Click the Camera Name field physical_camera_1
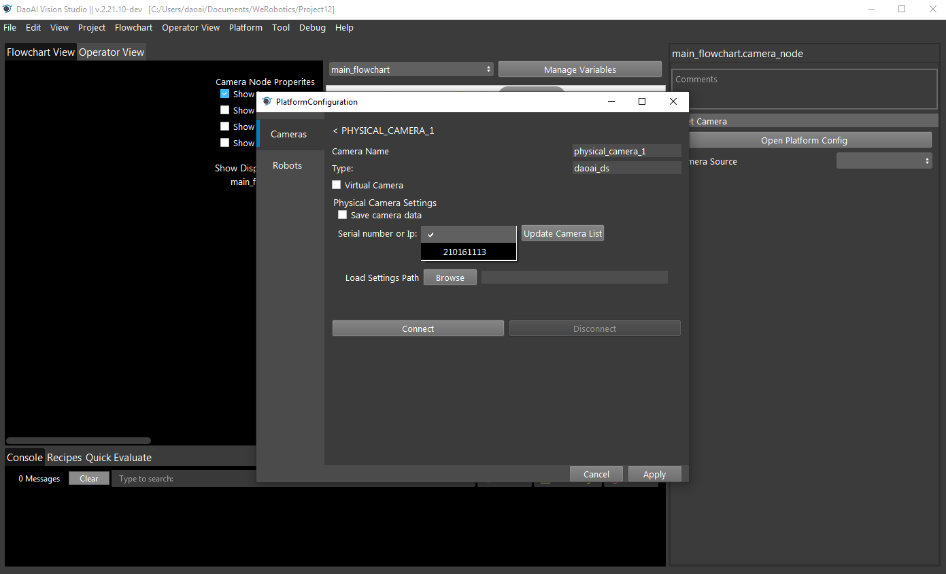 tap(626, 151)
